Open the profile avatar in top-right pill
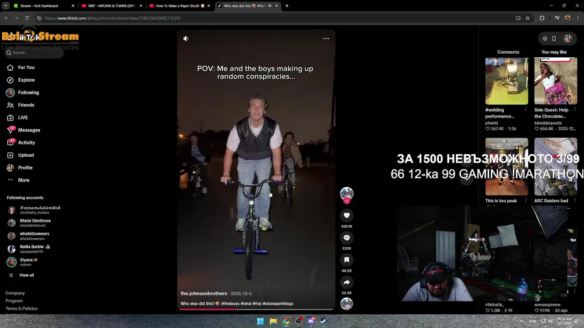 (x=568, y=39)
